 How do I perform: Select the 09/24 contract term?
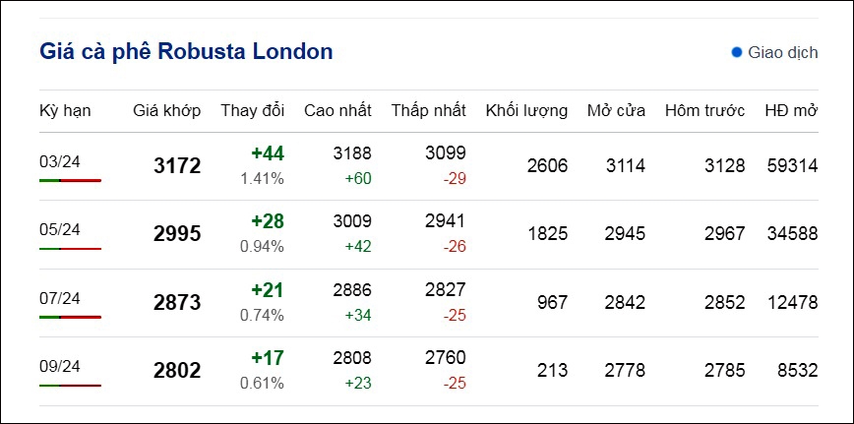coord(60,367)
